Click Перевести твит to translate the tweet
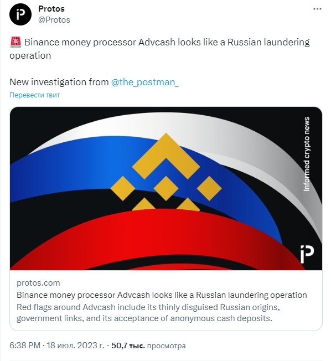This screenshot has height=361, width=331. [x=34, y=95]
